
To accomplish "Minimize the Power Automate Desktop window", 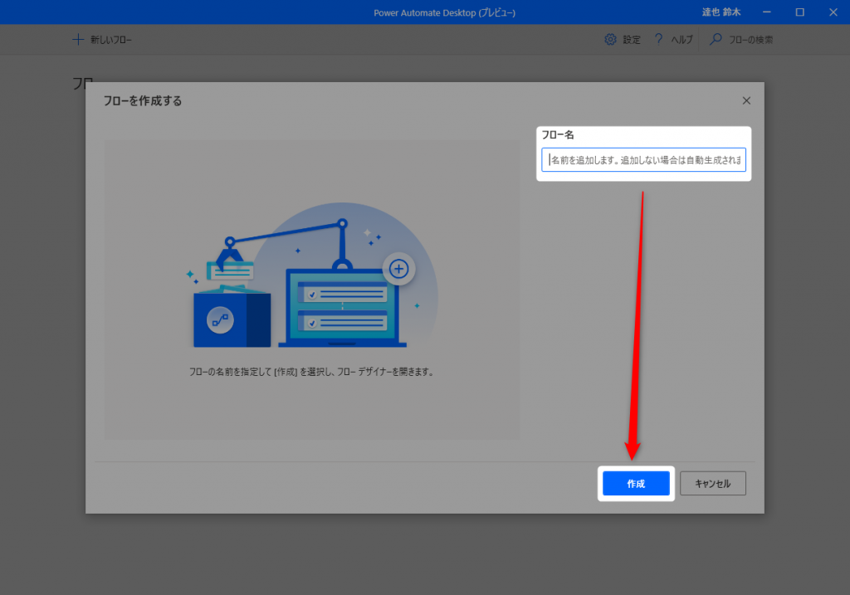I will 766,12.
